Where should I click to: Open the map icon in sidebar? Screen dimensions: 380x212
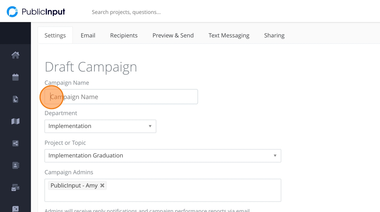coord(15,121)
